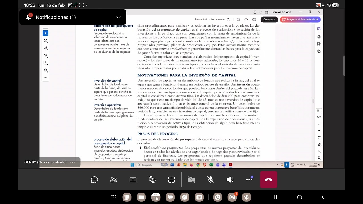
Task: Click the save file icon
Action: pyautogui.click(x=238, y=20)
